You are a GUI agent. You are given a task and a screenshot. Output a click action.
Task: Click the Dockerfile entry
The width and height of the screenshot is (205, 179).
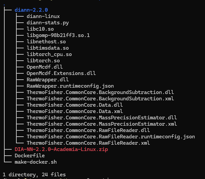30,156
